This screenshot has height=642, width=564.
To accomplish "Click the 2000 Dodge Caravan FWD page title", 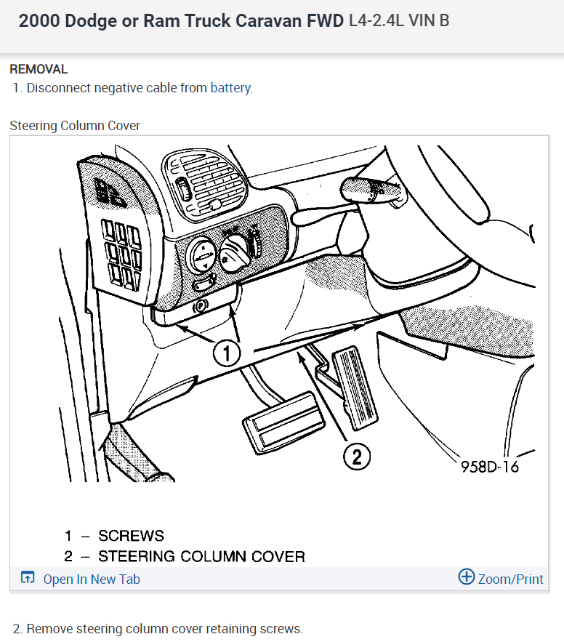I will (234, 20).
